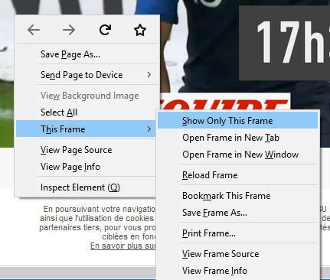Open the This Frame submenu entry
The width and height of the screenshot is (330, 280).
coord(87,129)
